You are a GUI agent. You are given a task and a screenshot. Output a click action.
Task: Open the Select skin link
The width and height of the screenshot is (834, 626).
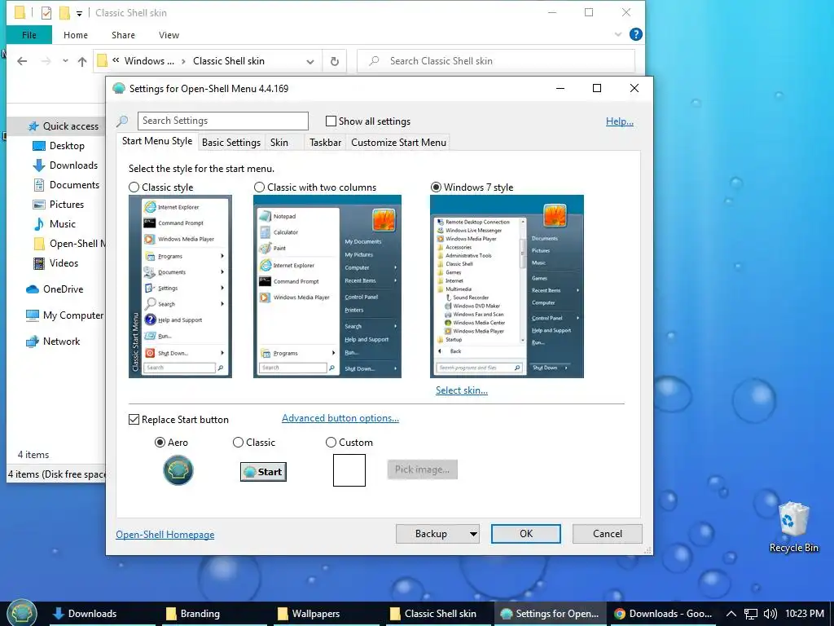pos(461,390)
